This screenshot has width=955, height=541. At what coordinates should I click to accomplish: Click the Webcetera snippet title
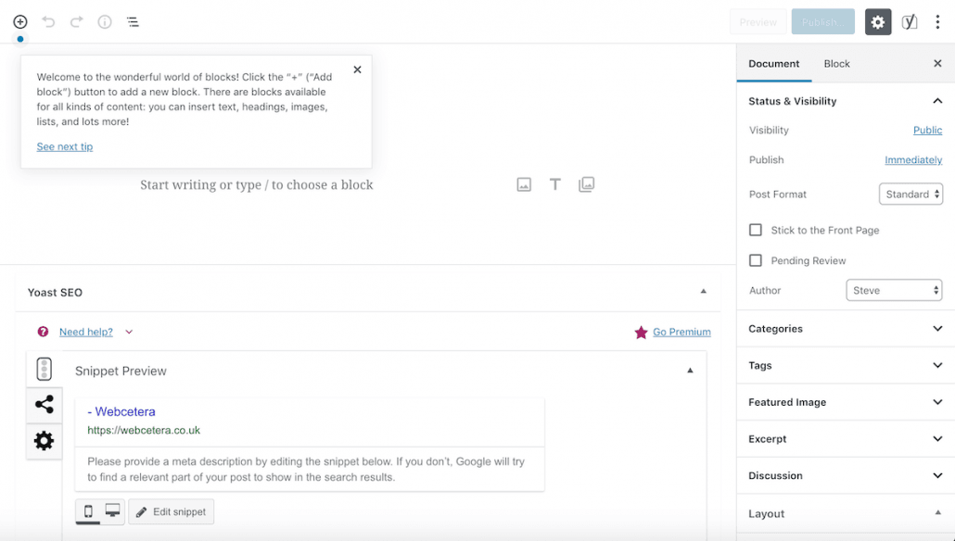point(121,412)
